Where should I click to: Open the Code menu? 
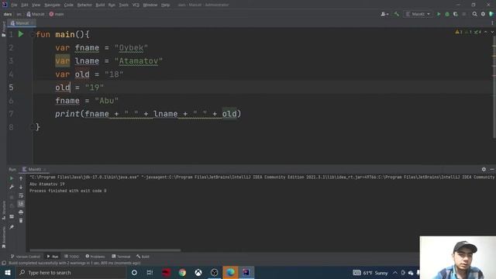tap(69, 5)
